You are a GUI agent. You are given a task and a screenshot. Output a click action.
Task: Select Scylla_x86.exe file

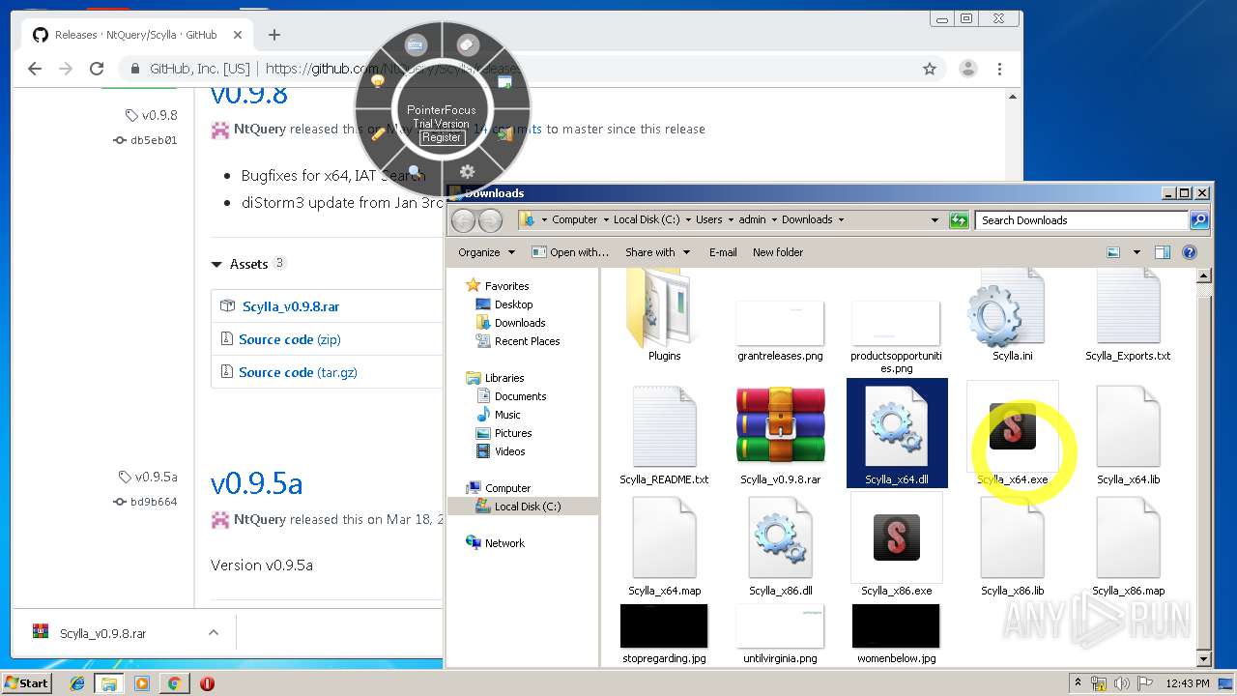896,544
